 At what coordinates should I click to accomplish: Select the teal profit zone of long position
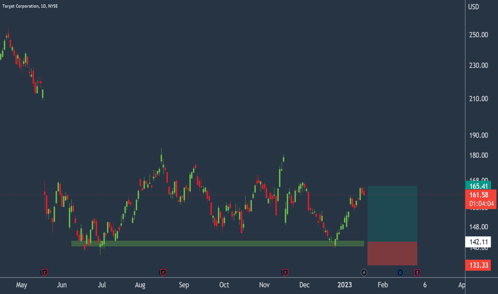pyautogui.click(x=392, y=214)
